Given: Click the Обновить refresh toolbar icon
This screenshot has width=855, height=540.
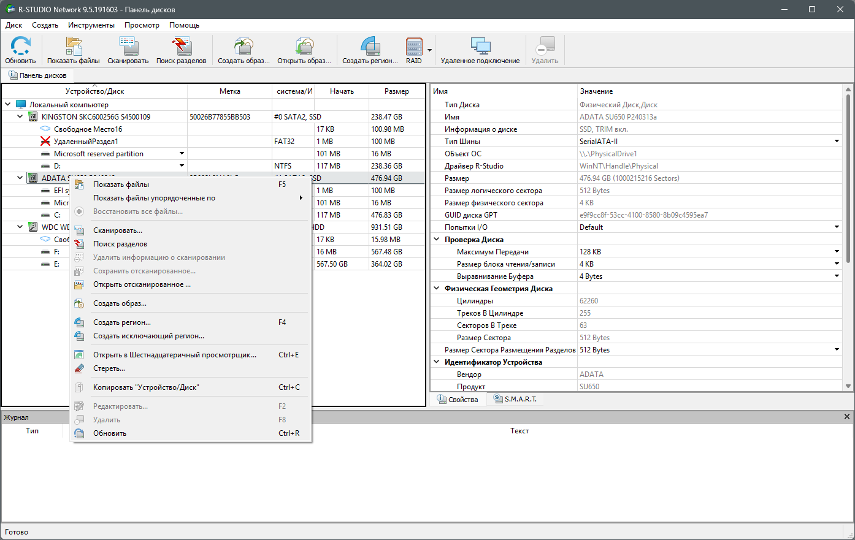Looking at the screenshot, I should pyautogui.click(x=20, y=47).
